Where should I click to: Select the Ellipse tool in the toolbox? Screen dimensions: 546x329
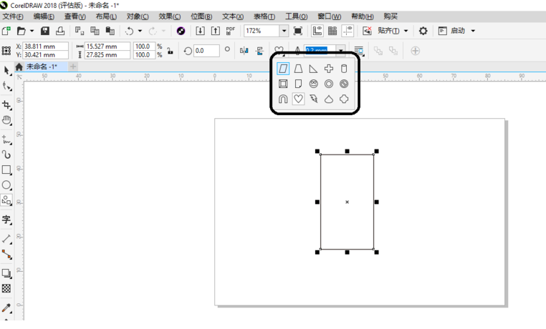pos(6,185)
